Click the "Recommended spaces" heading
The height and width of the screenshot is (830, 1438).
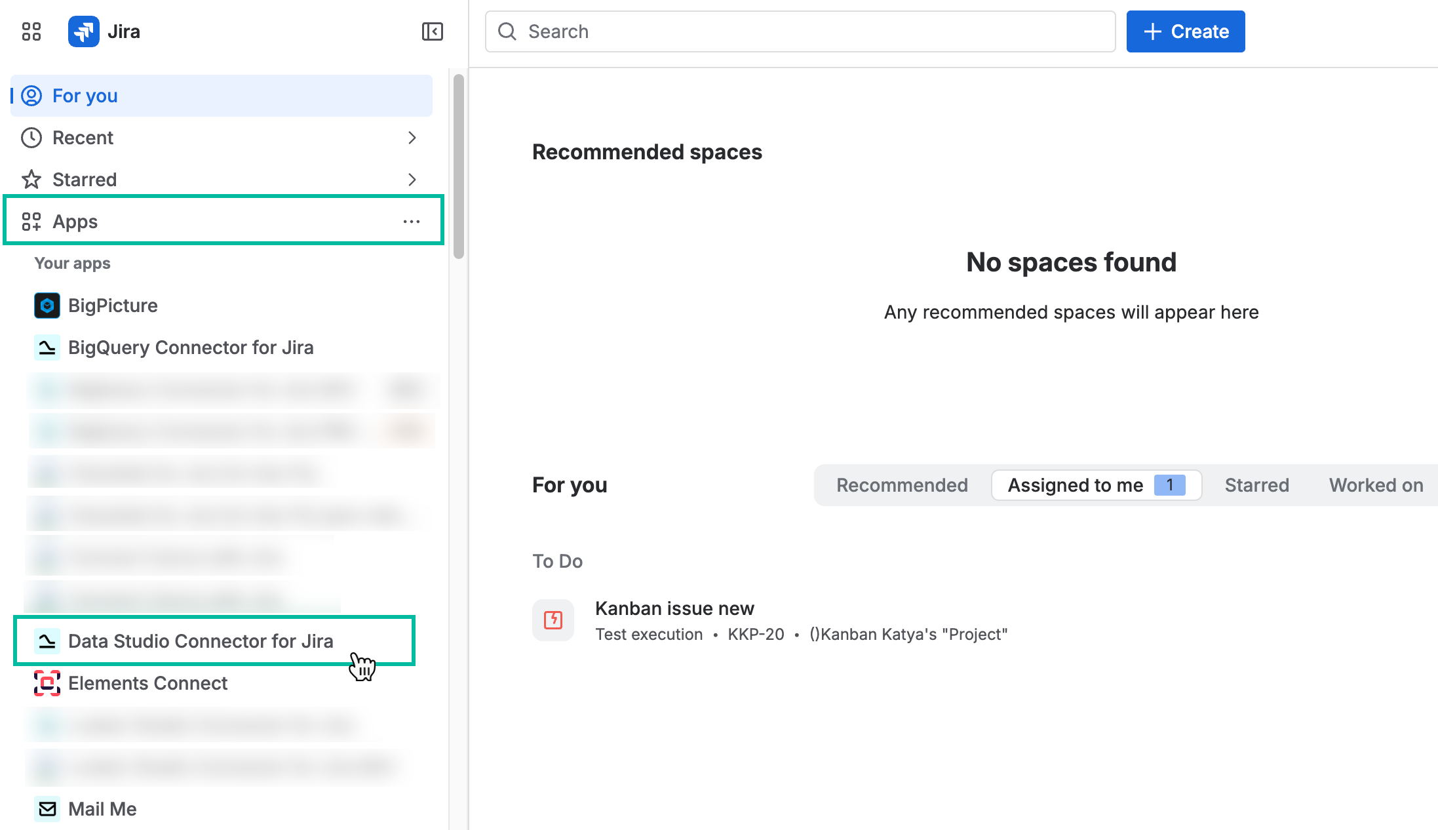[x=647, y=152]
